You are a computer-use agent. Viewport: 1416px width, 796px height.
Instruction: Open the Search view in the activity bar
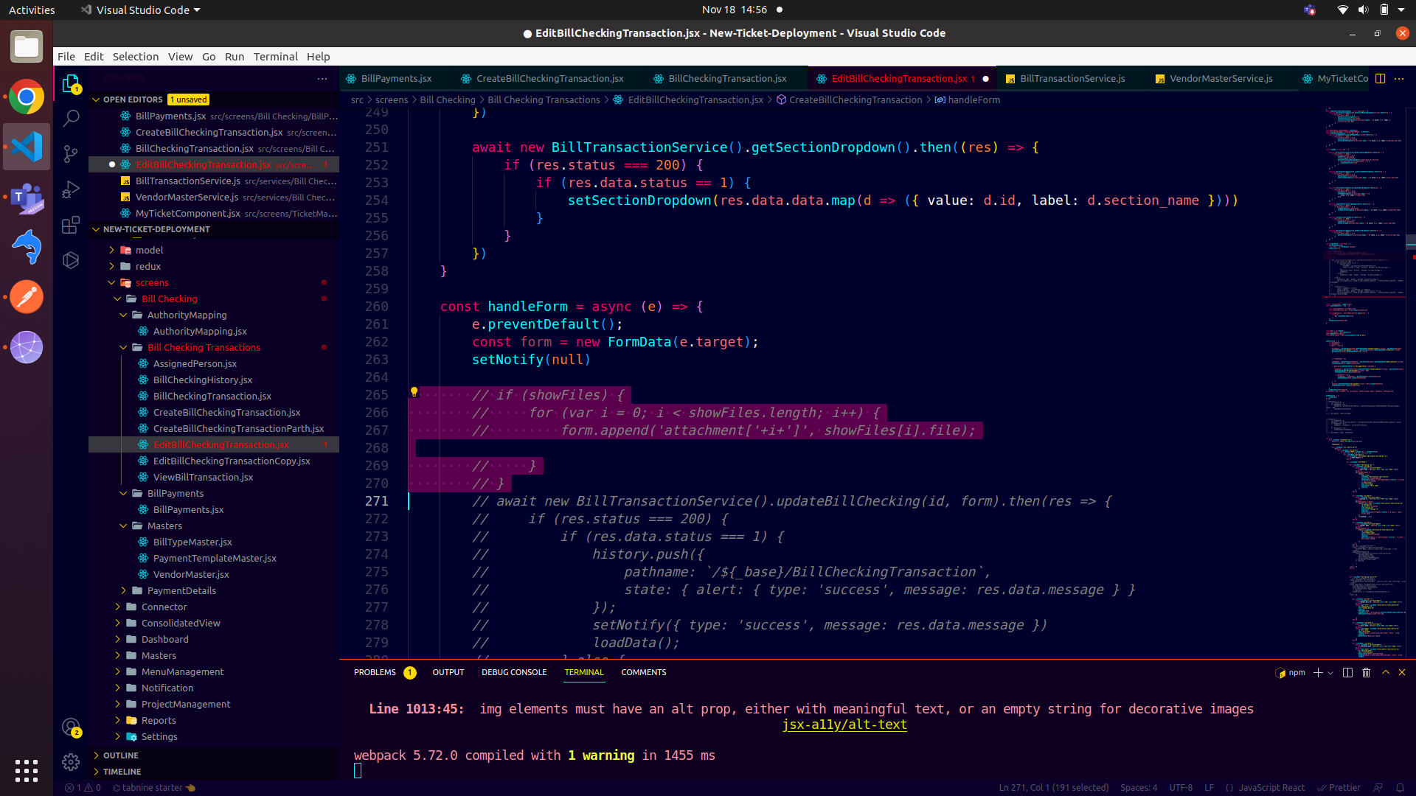pos(71,118)
